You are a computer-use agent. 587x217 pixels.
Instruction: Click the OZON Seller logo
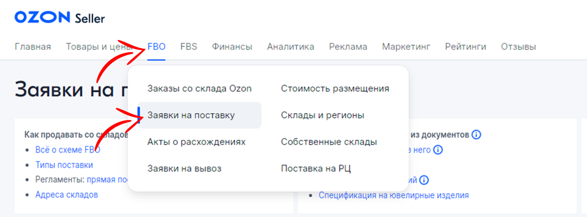click(x=59, y=17)
